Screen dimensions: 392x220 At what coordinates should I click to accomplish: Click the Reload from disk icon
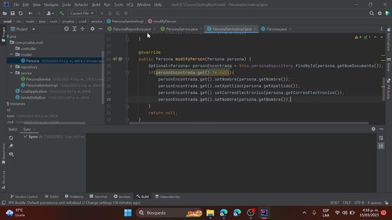20,13
